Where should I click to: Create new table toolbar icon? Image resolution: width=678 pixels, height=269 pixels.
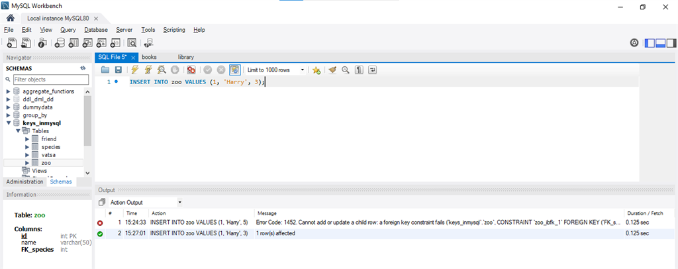pyautogui.click(x=74, y=42)
